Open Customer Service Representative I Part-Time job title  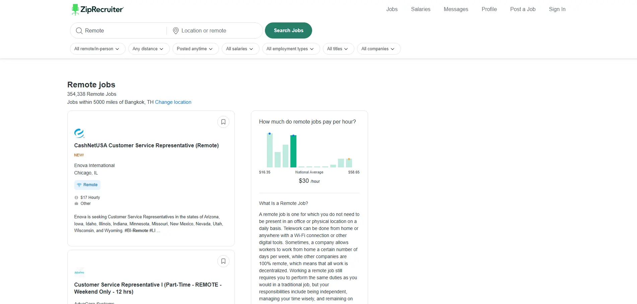(148, 288)
